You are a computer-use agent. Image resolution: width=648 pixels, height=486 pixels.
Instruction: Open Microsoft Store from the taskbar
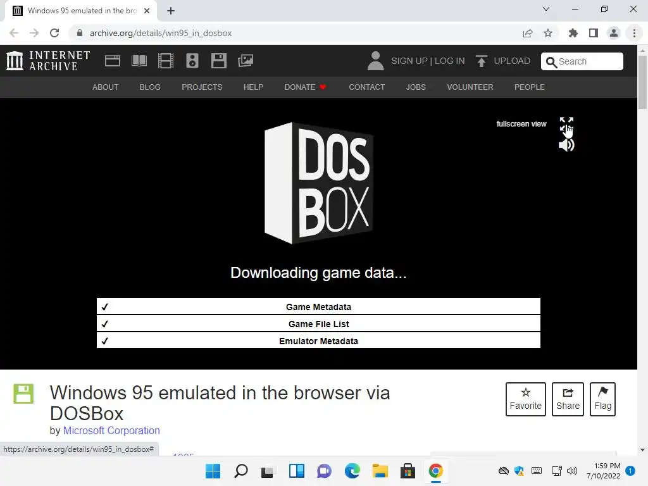pyautogui.click(x=408, y=471)
